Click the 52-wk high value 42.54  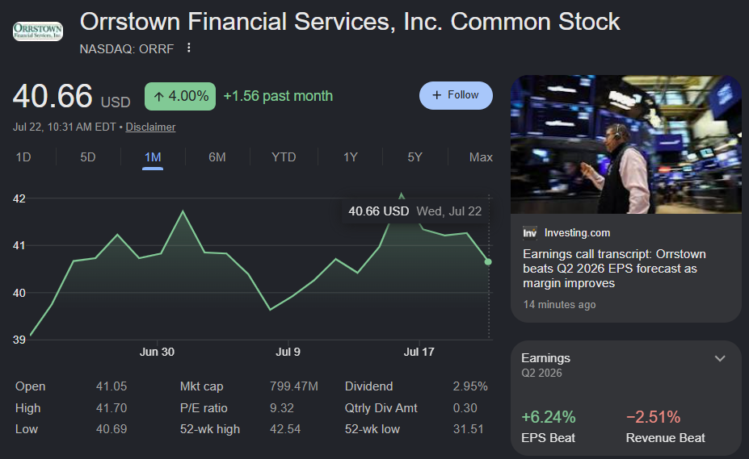click(x=285, y=429)
